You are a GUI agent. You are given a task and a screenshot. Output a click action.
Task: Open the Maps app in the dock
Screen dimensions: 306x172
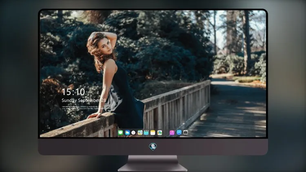pyautogui.click(x=140, y=132)
